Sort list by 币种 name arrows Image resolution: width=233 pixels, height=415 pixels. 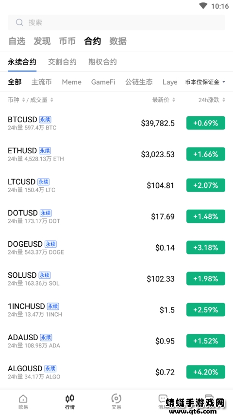[23, 100]
